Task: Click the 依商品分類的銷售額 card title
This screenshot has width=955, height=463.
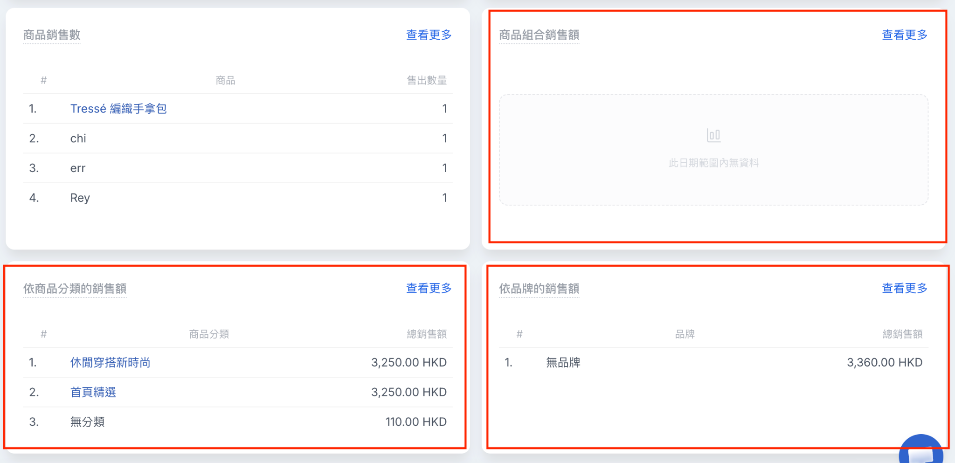Action: pos(75,289)
